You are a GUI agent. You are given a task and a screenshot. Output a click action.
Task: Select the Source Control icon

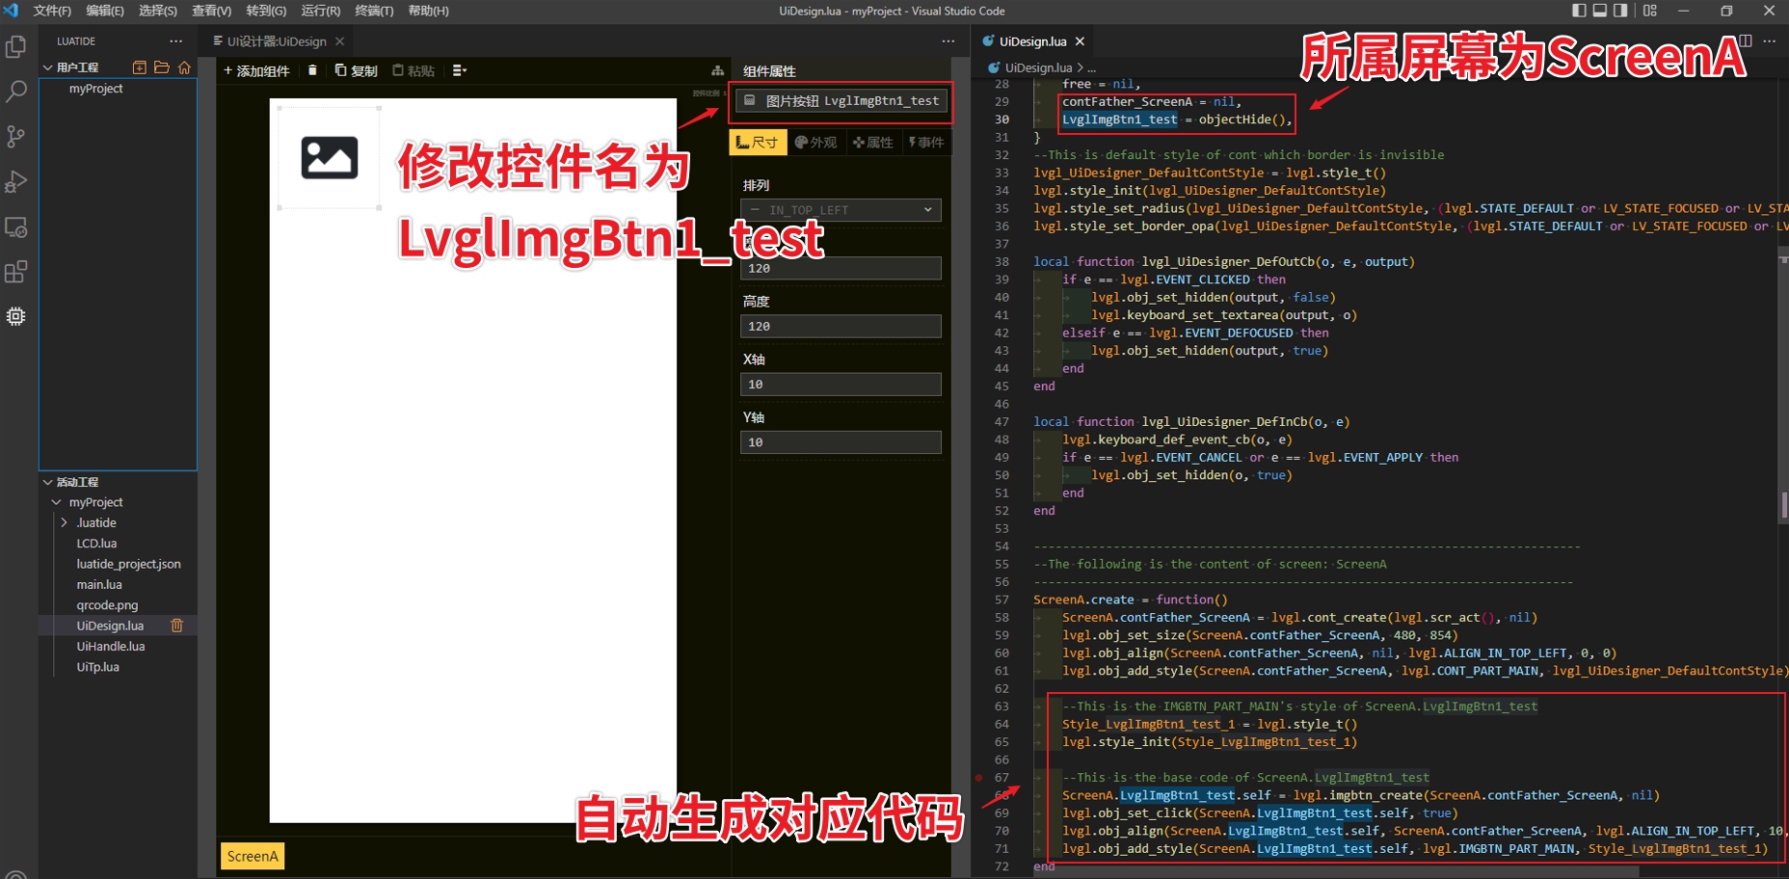point(15,136)
